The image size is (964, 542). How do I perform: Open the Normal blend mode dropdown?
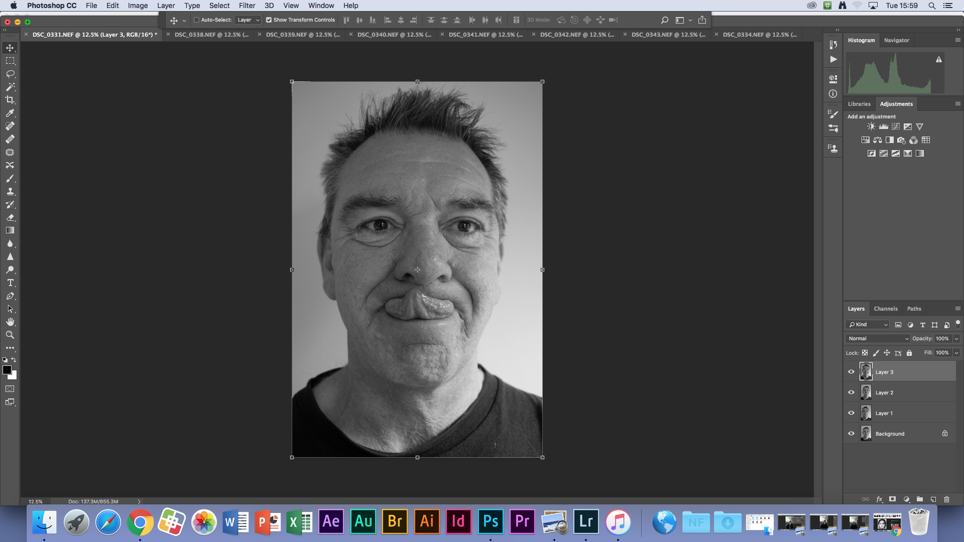[x=878, y=339]
